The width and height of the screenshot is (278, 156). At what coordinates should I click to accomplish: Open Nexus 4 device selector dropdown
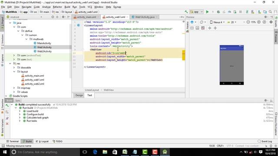click(217, 22)
